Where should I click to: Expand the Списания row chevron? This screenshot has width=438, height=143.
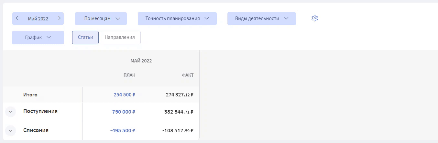click(10, 131)
